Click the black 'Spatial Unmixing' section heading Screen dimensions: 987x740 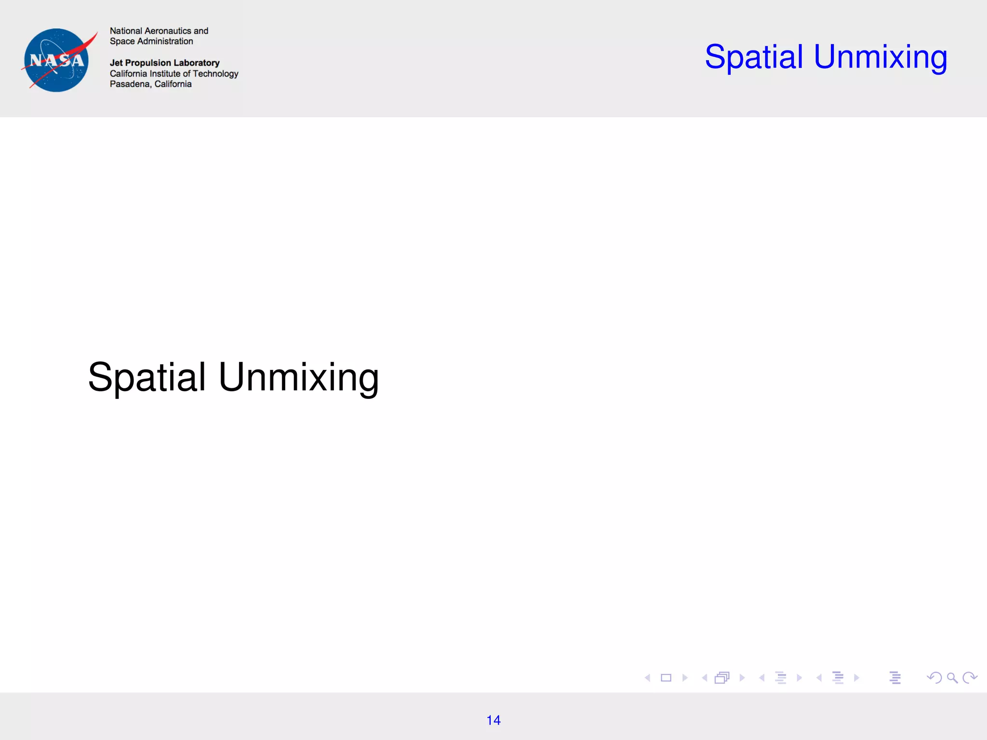click(233, 378)
